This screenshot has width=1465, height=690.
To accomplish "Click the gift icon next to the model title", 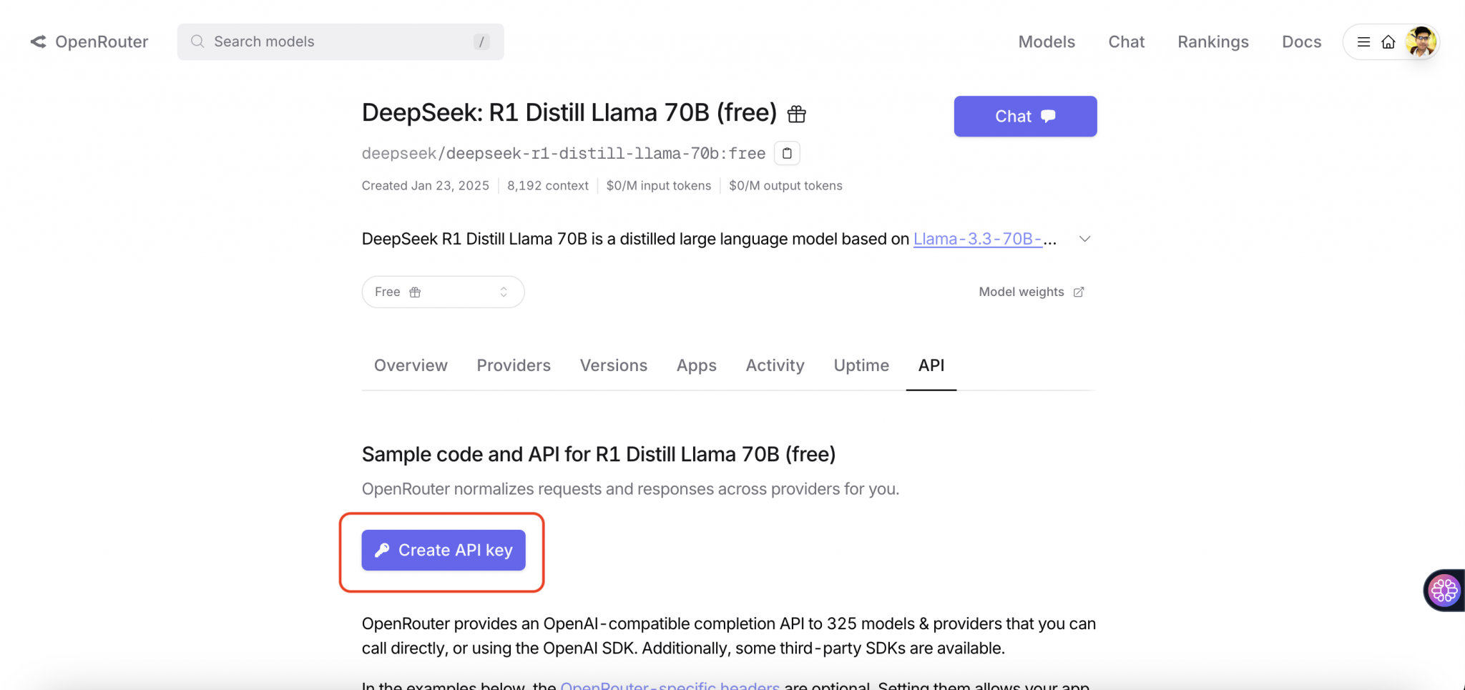I will tap(796, 114).
